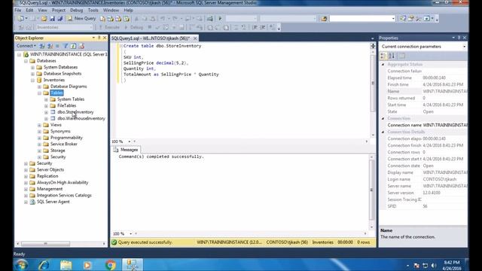Open Google Chrome from the taskbar
The image size is (482, 271).
pos(110,265)
